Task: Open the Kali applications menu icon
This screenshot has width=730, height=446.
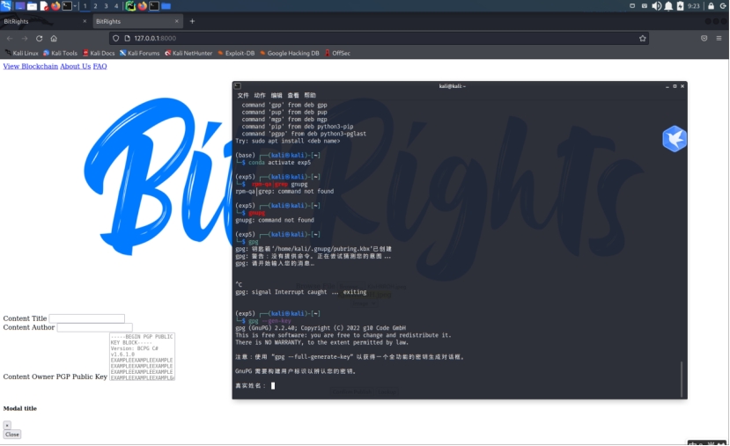Action: tap(5, 5)
